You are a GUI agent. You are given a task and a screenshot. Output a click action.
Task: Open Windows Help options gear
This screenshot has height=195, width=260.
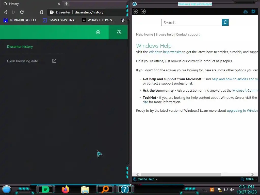tap(253, 11)
